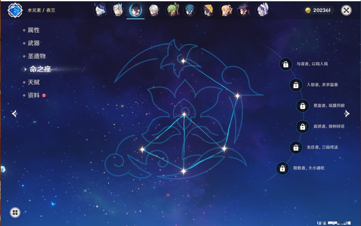Select the character with the blue feather hair ornament
The image size is (361, 226).
(x=117, y=10)
